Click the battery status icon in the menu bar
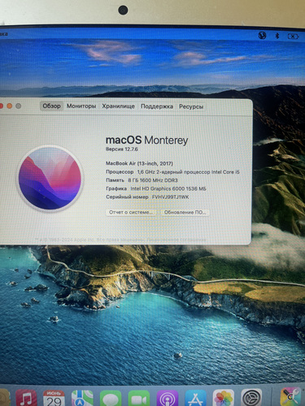Viewport: 305px width, 406px height. [293, 36]
